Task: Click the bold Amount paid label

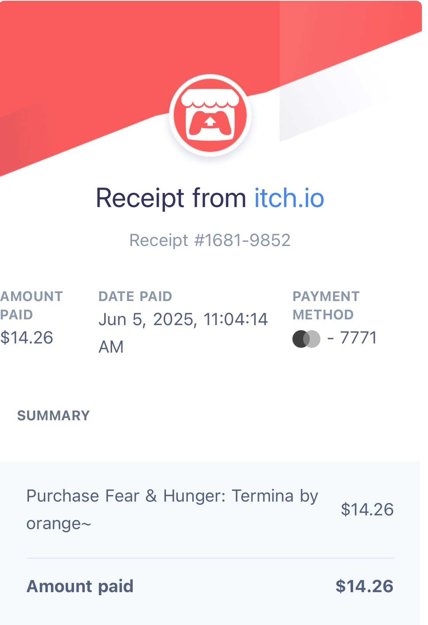Action: (x=80, y=586)
